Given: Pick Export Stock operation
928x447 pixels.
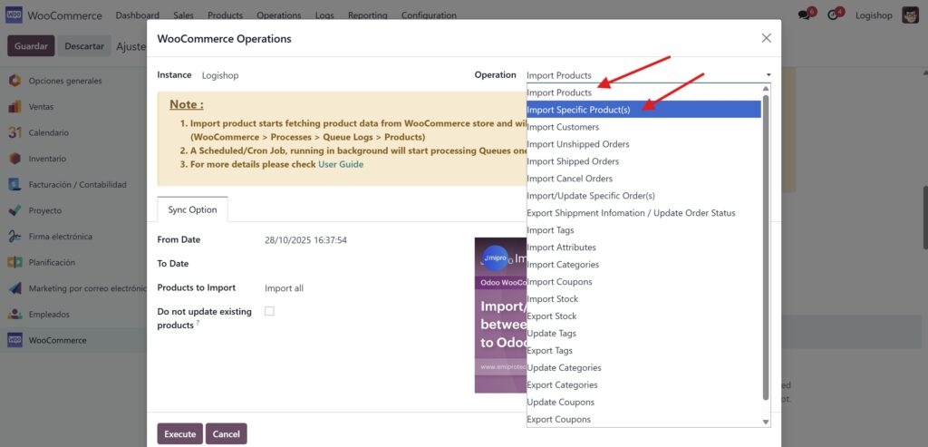Looking at the screenshot, I should click(643, 316).
